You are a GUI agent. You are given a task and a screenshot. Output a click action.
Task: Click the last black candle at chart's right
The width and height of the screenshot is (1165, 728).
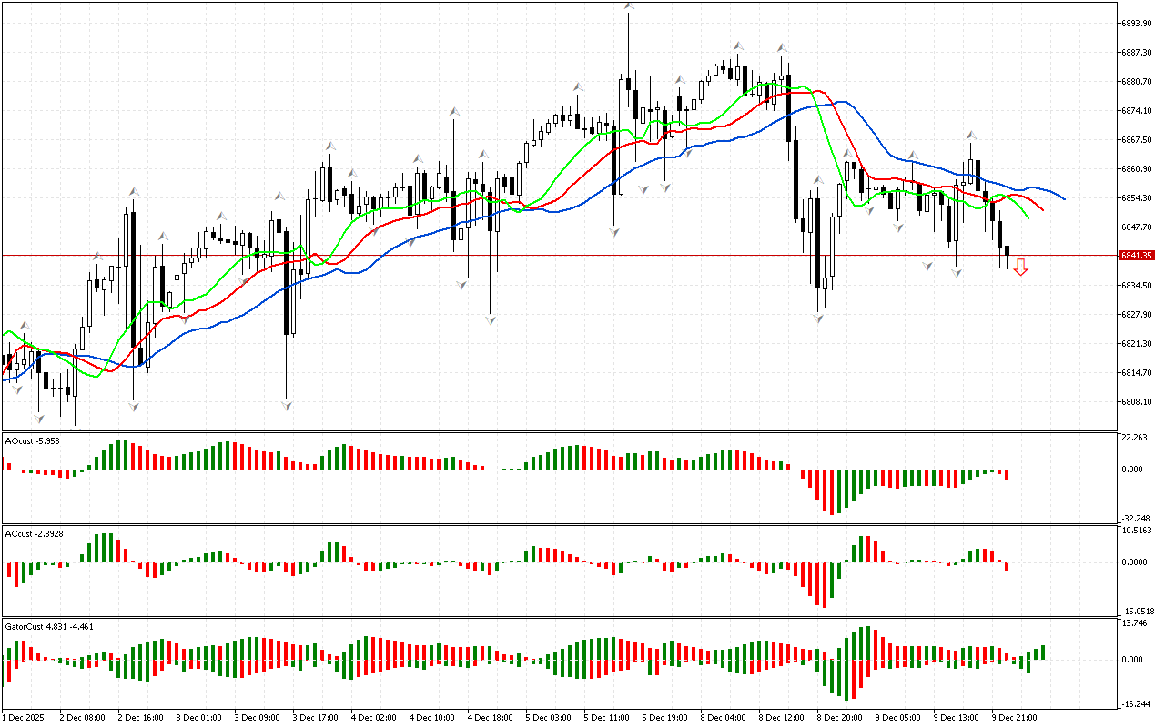click(1007, 251)
